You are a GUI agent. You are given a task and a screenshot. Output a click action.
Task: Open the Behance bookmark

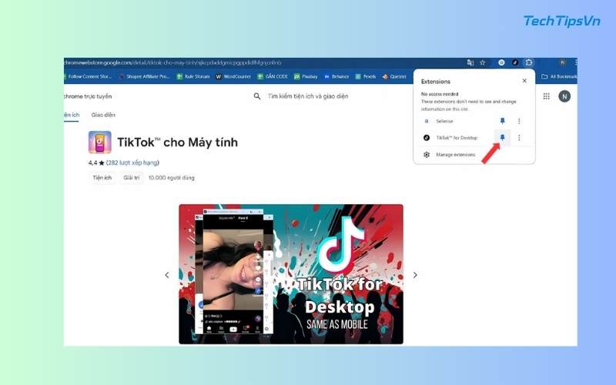point(336,76)
